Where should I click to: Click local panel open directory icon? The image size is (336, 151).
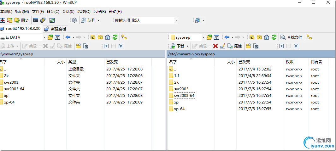(x=50, y=37)
